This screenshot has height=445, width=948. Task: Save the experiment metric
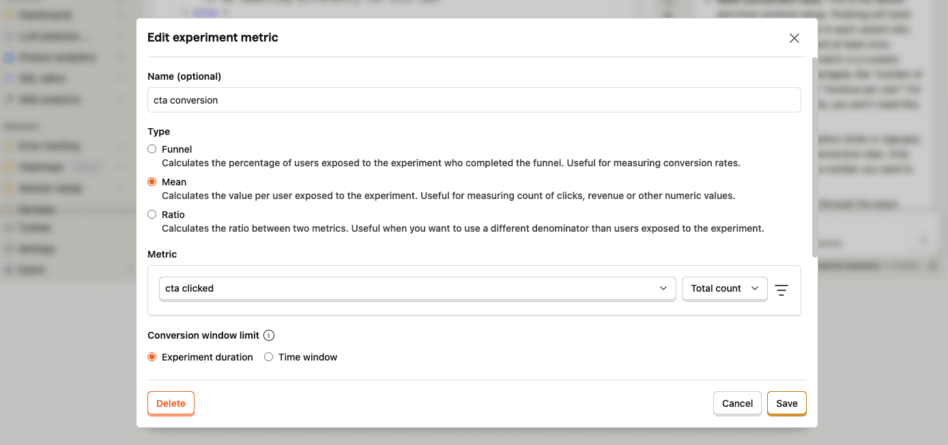pyautogui.click(x=786, y=403)
